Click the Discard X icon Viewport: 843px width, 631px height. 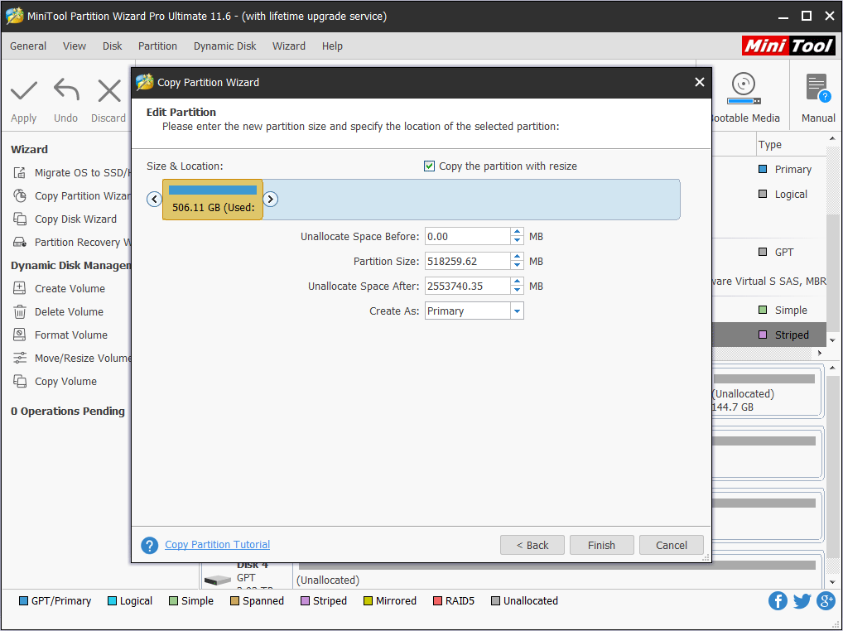108,90
